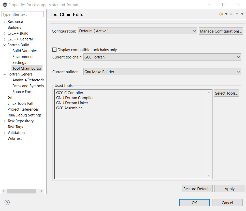Expand the C/C++ General node
This screenshot has width=246, height=211.
click(x=5, y=39)
